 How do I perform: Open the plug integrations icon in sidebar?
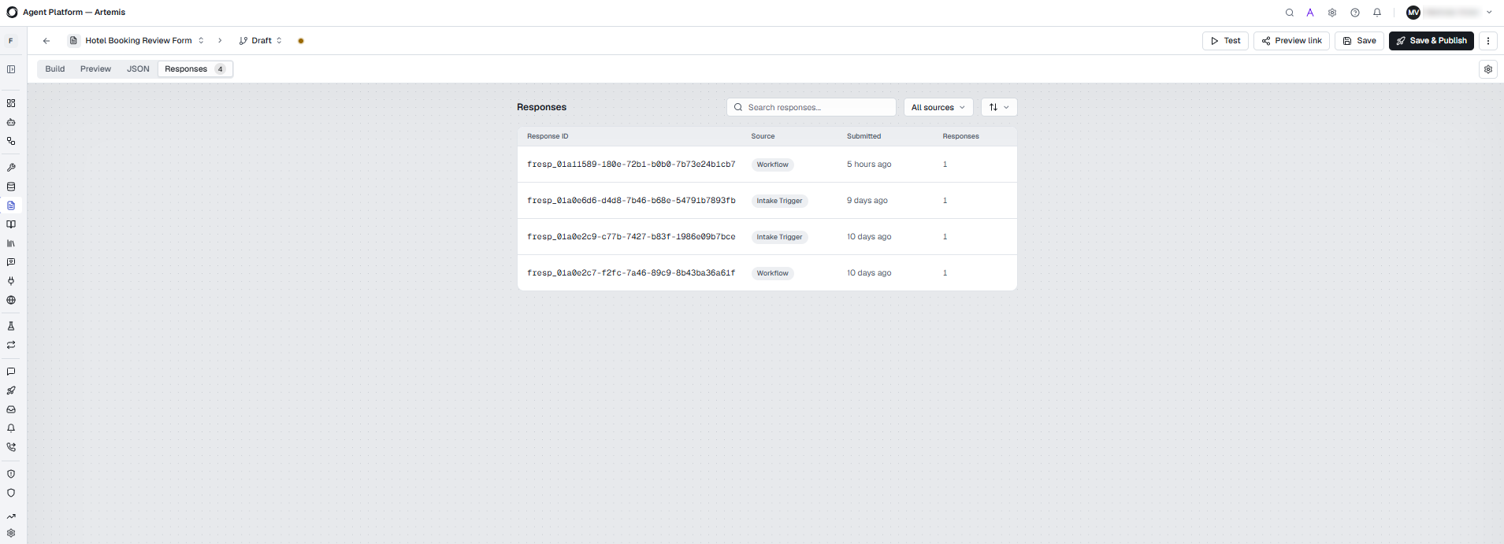[11, 281]
